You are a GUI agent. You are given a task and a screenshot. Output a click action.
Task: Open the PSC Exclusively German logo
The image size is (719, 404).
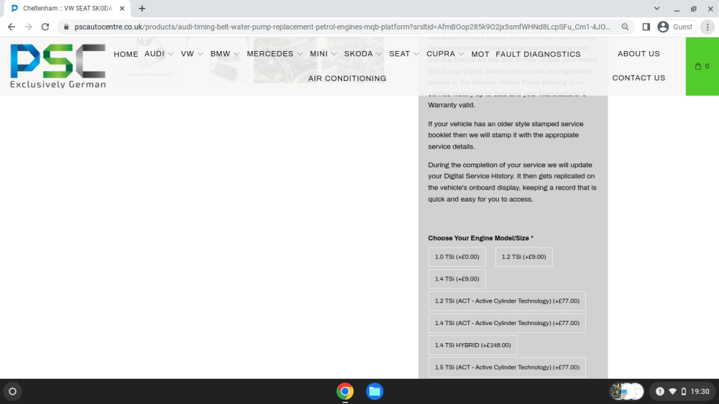(x=58, y=66)
